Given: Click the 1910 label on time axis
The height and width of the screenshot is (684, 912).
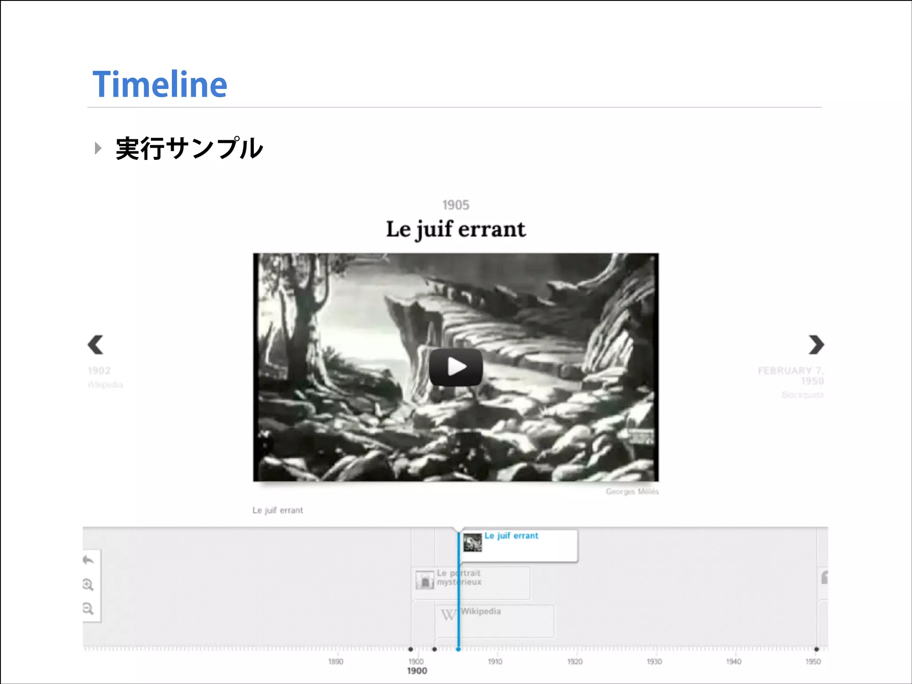Looking at the screenshot, I should (495, 661).
